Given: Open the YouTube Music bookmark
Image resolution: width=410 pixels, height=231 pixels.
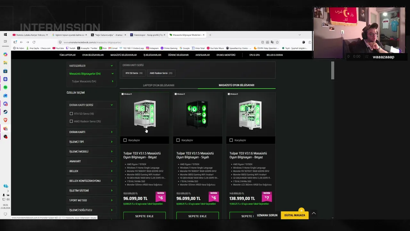Looking at the screenshot, I should coord(215,48).
